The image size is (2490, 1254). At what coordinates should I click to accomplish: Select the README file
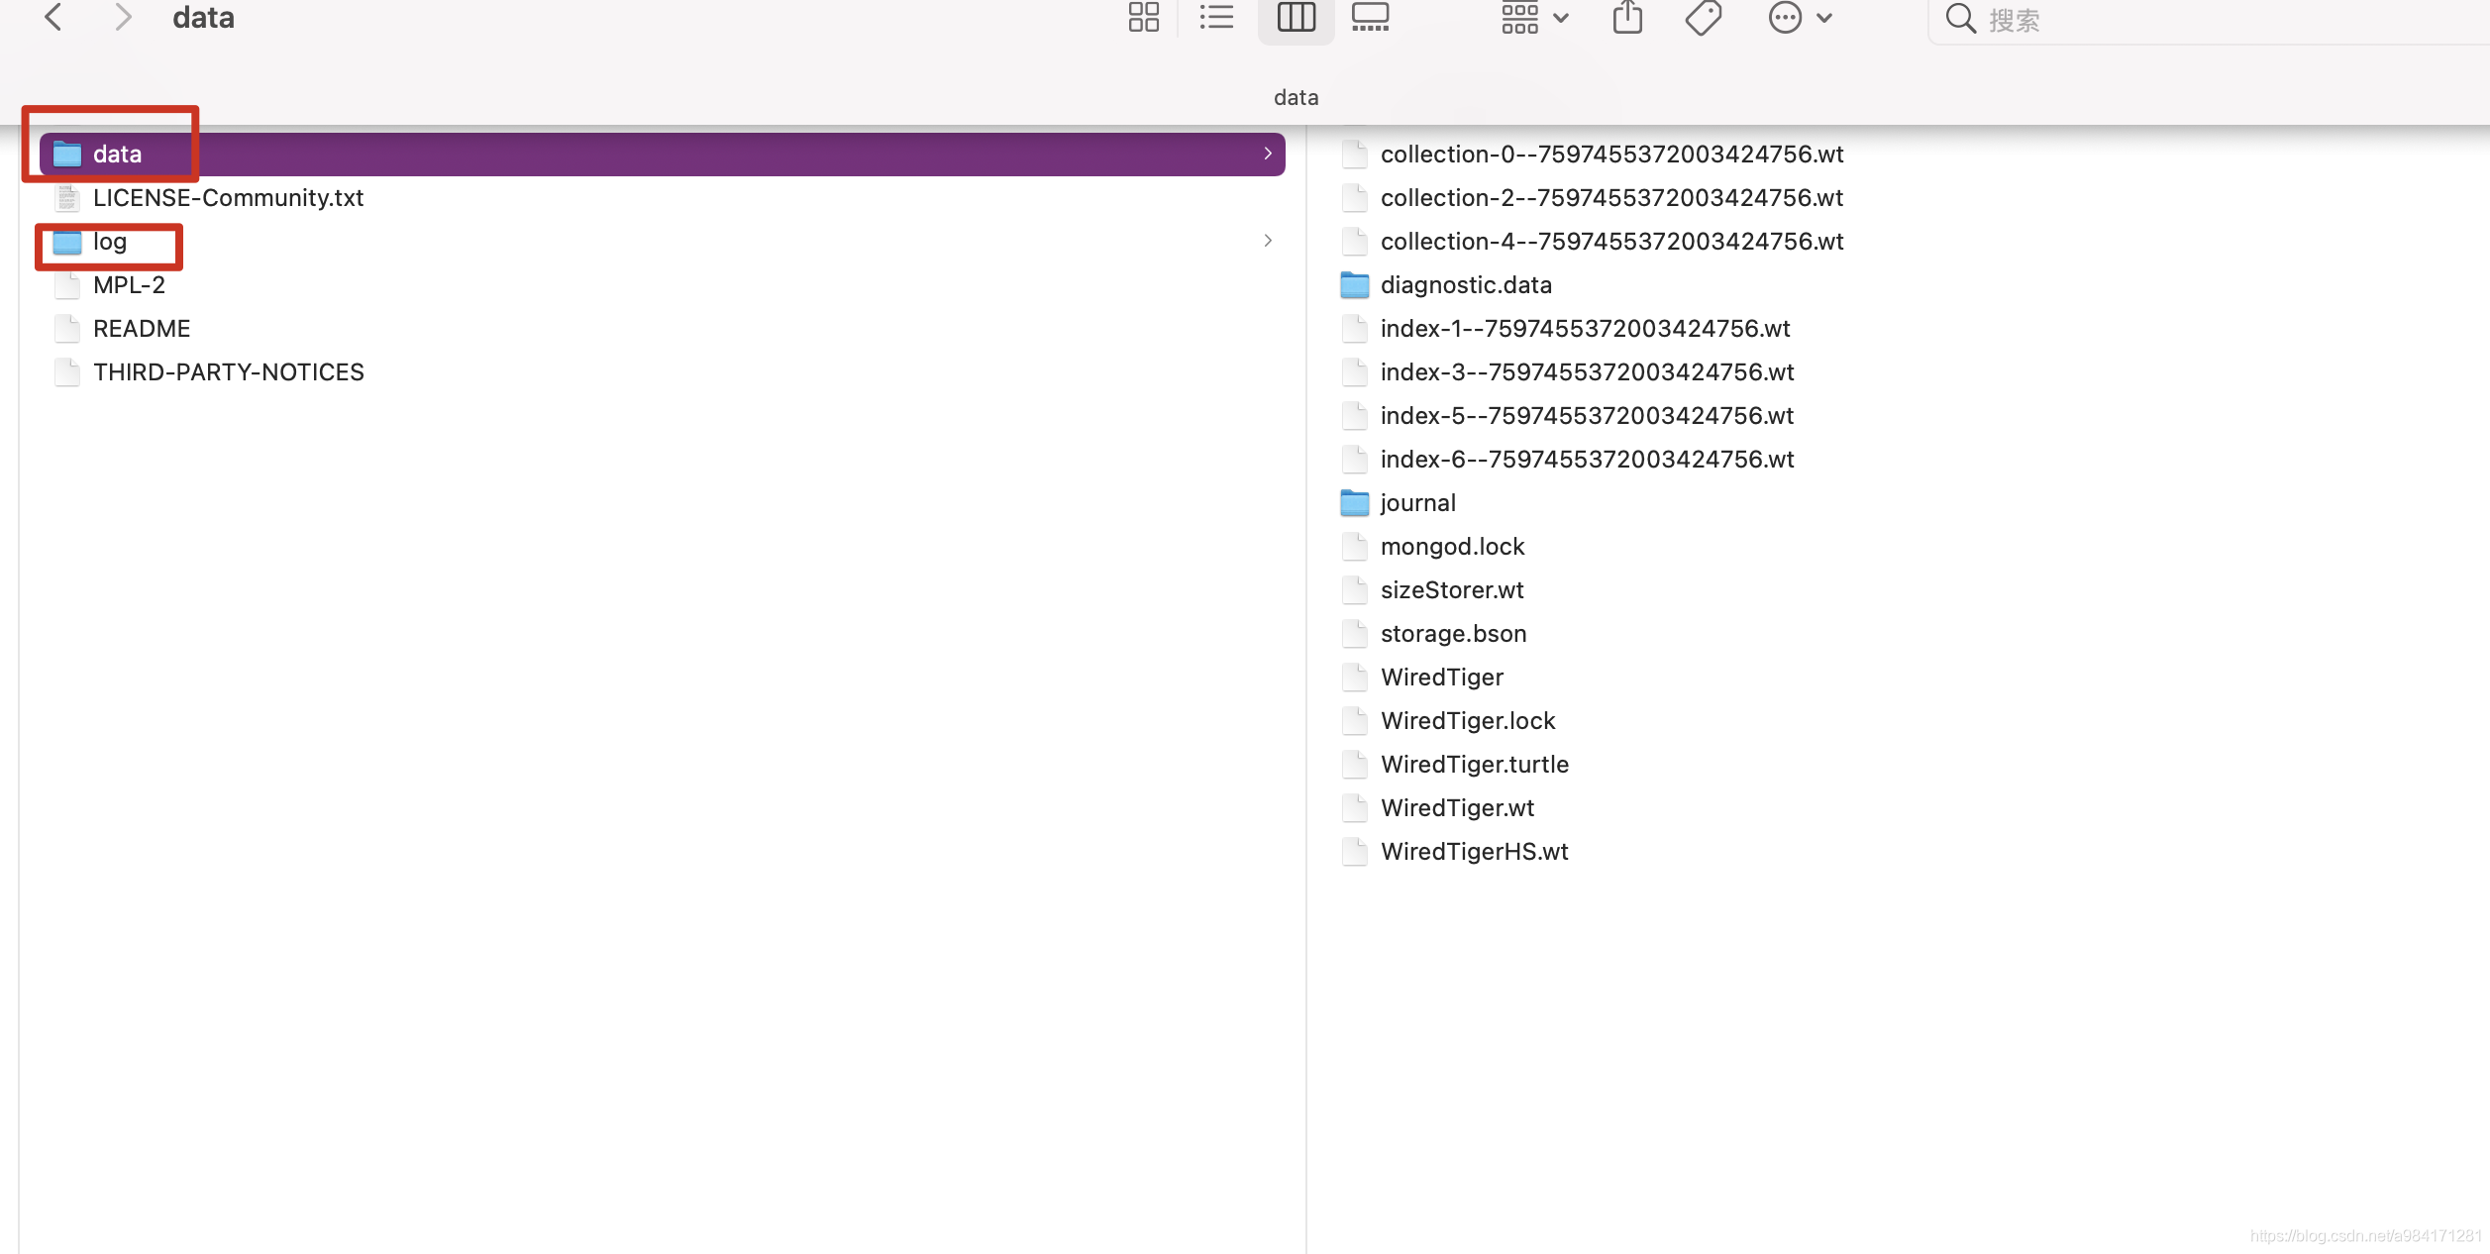(x=141, y=329)
